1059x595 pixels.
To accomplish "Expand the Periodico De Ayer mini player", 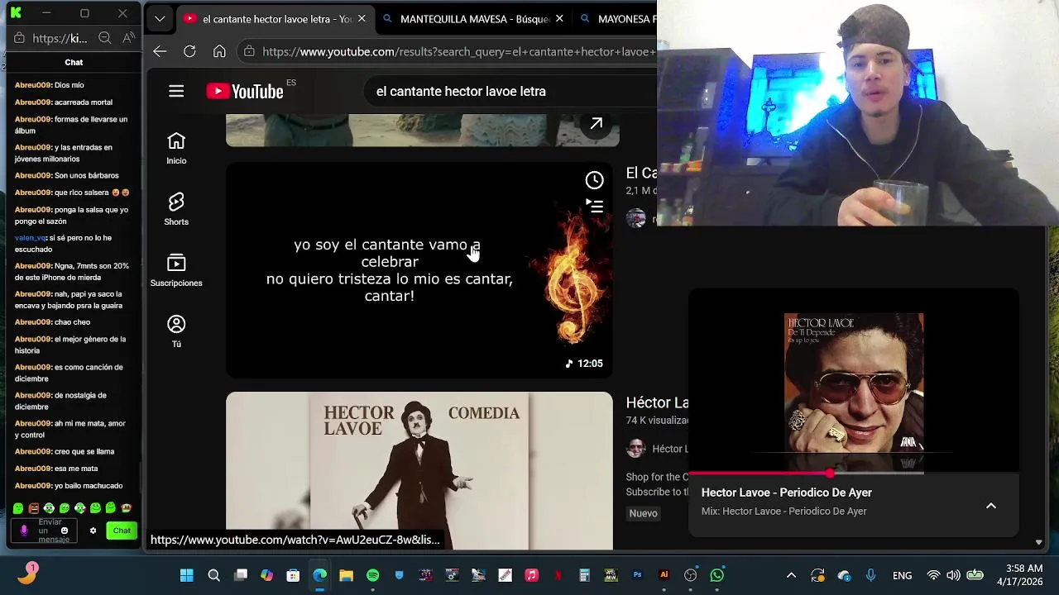I will 991,506.
